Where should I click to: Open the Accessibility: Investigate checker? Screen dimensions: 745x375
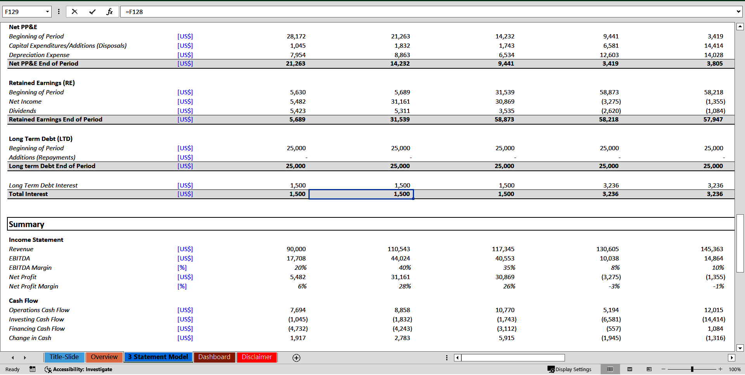point(78,369)
